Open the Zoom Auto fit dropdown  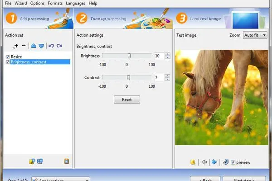(255, 35)
